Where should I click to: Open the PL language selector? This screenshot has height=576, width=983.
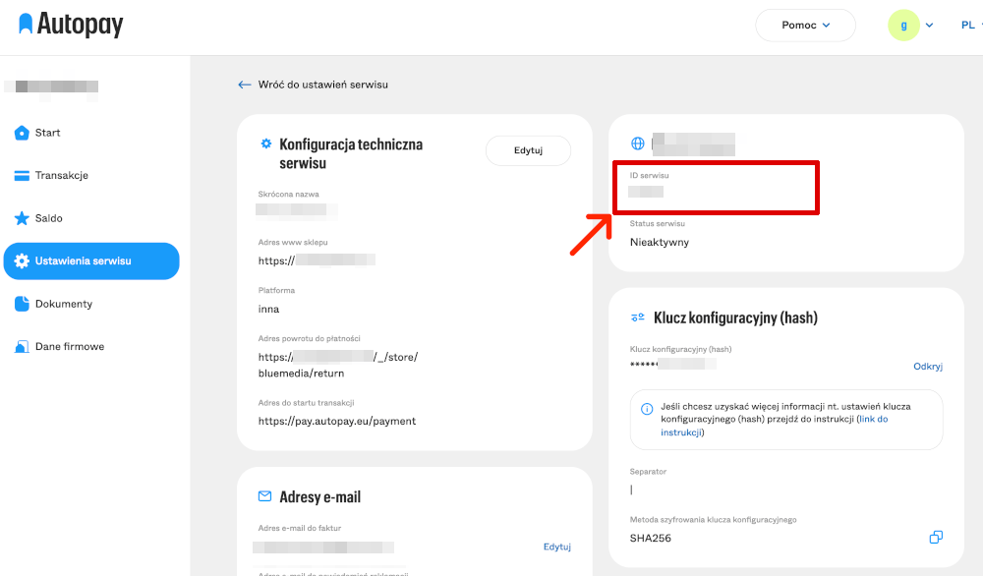pos(969,26)
